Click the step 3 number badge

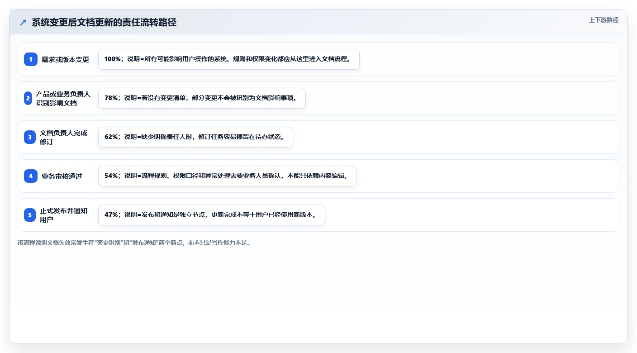tap(30, 137)
